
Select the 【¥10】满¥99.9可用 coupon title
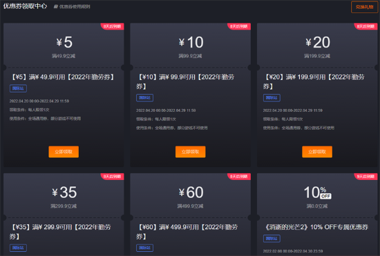(x=185, y=81)
